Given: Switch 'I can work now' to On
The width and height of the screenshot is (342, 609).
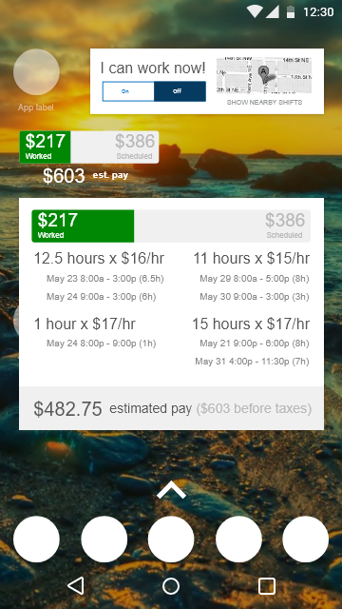Looking at the screenshot, I should coord(128,91).
